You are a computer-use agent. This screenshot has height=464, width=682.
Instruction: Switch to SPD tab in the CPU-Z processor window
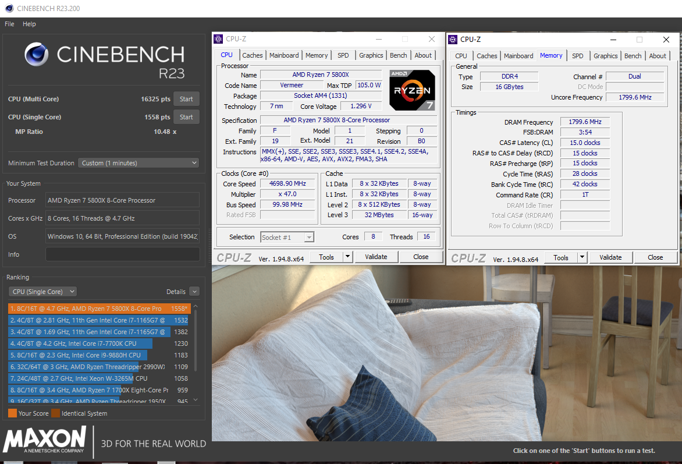coord(343,55)
